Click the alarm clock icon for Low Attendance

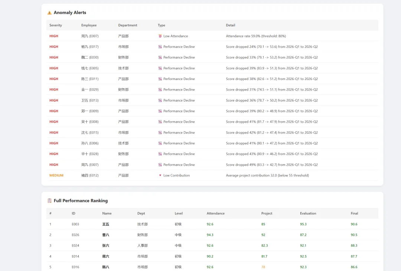click(x=160, y=36)
